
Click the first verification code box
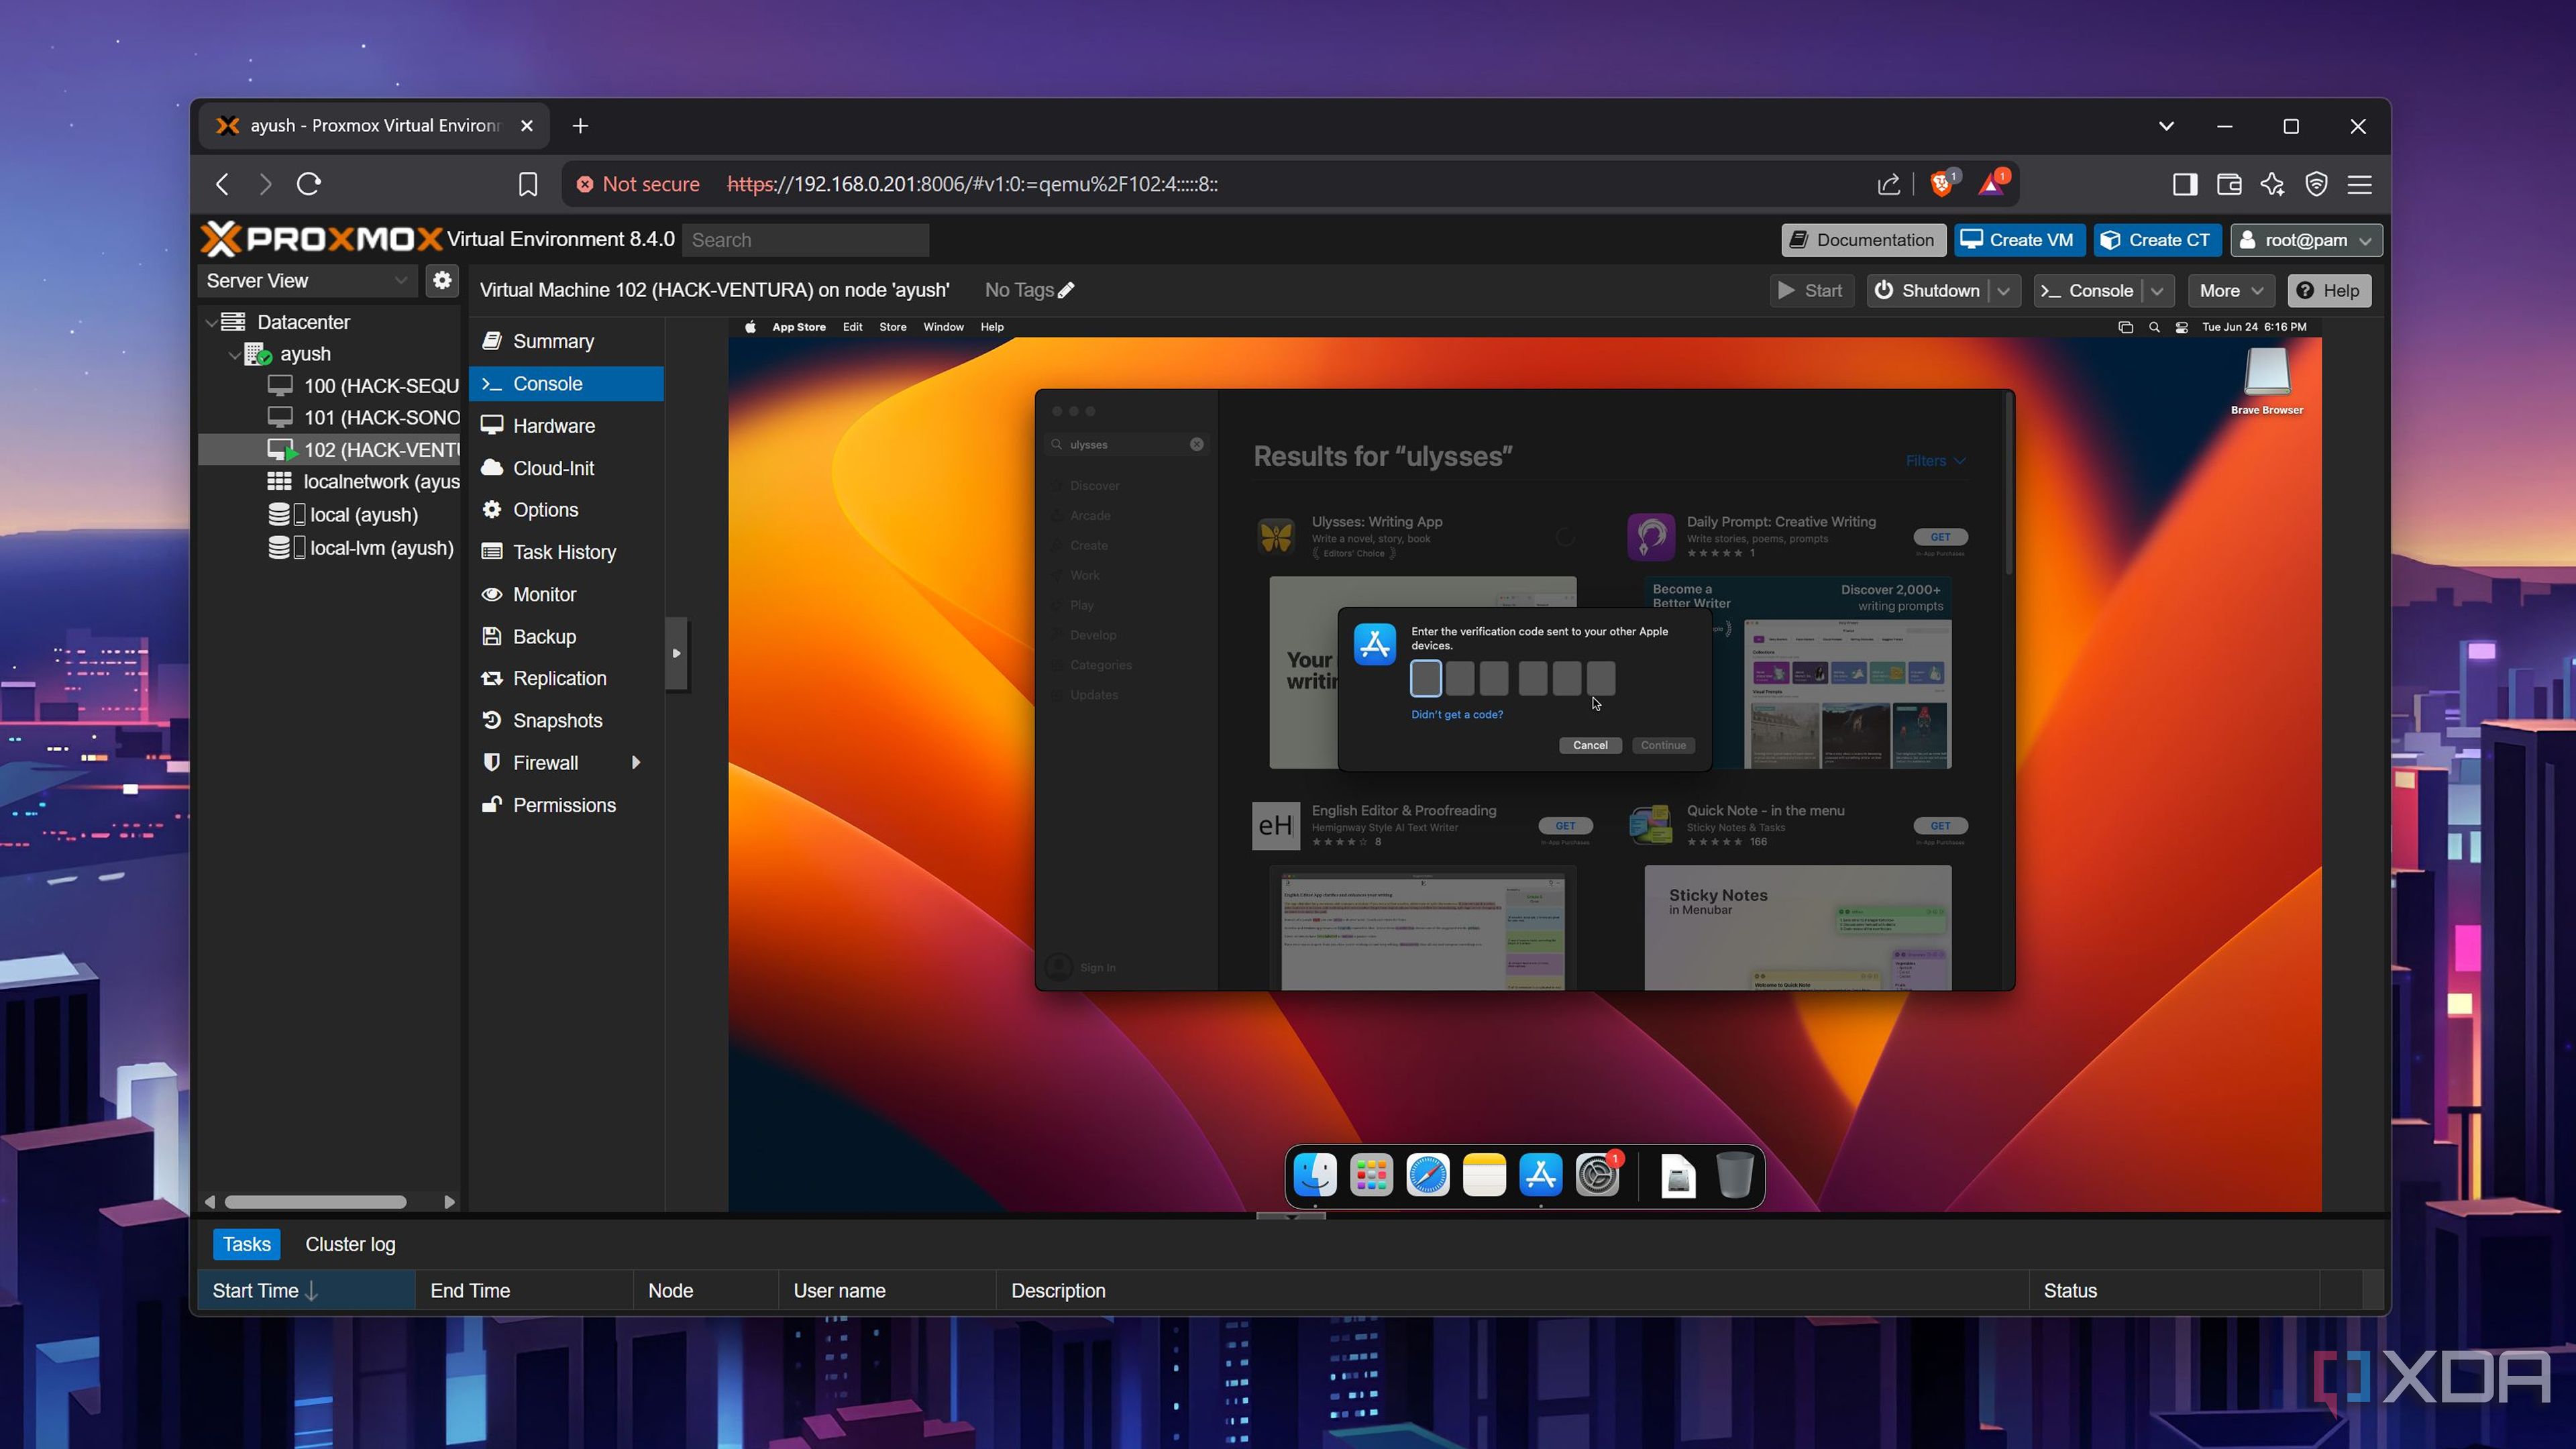pos(1426,679)
